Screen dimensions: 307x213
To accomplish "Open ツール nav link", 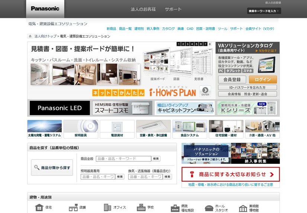I will click(222, 29).
